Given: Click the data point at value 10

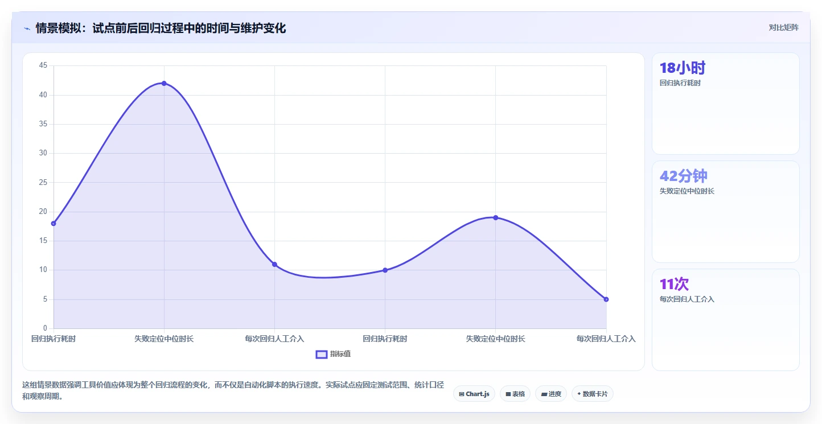Looking at the screenshot, I should coord(385,270).
